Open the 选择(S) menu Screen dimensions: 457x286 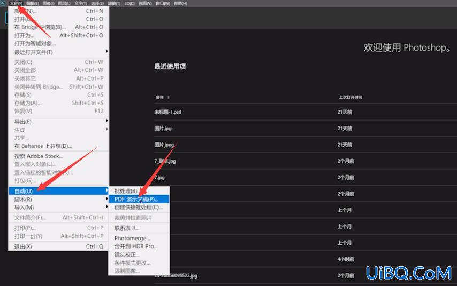(97, 4)
